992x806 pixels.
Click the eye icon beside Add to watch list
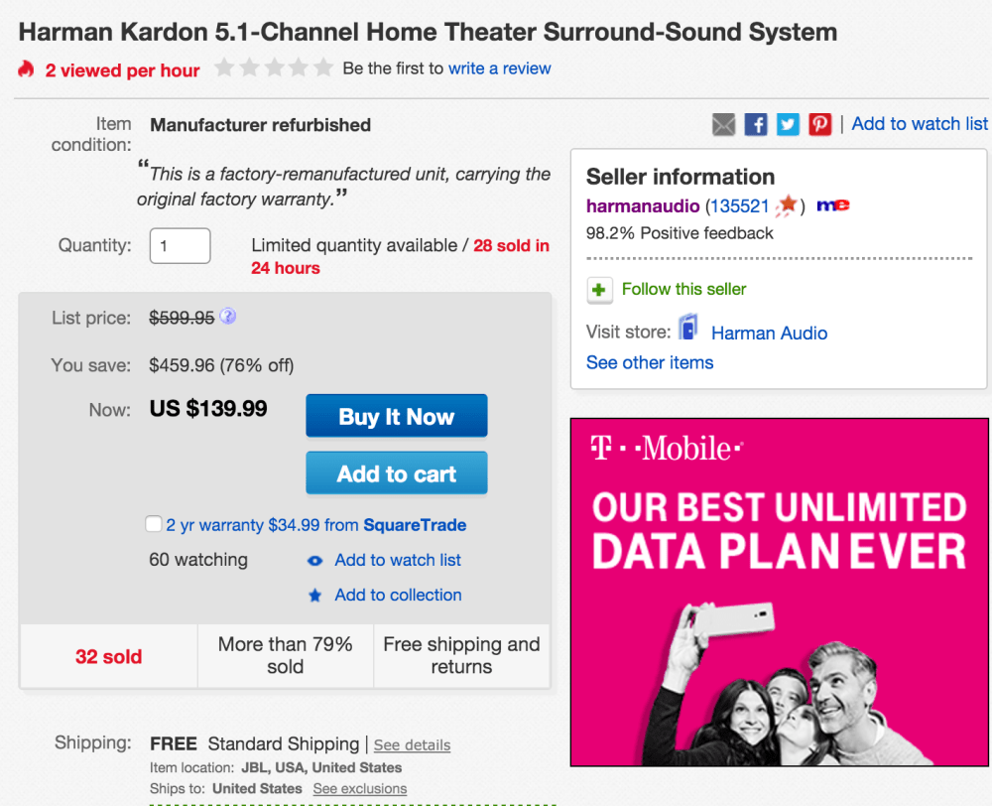click(x=315, y=561)
